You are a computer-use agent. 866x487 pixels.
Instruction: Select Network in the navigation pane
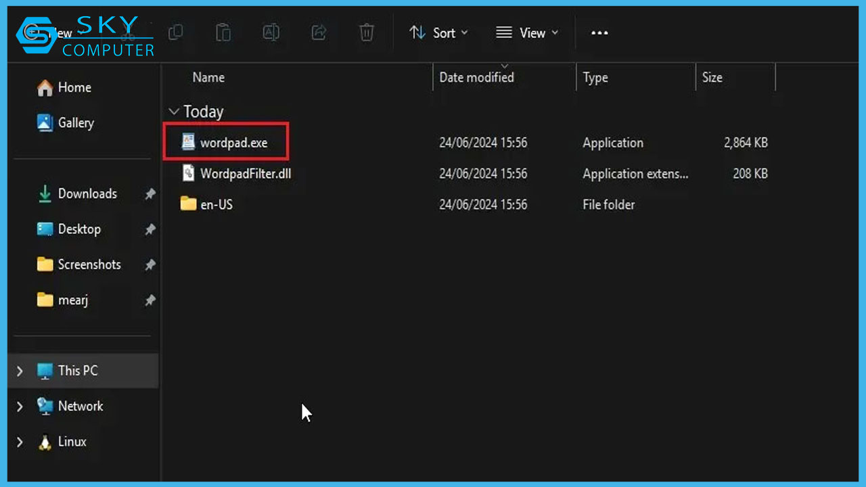[81, 406]
